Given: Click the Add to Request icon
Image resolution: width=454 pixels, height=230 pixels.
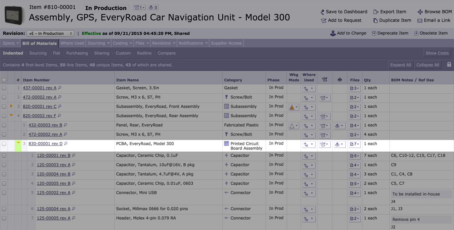Looking at the screenshot, I should tap(324, 20).
